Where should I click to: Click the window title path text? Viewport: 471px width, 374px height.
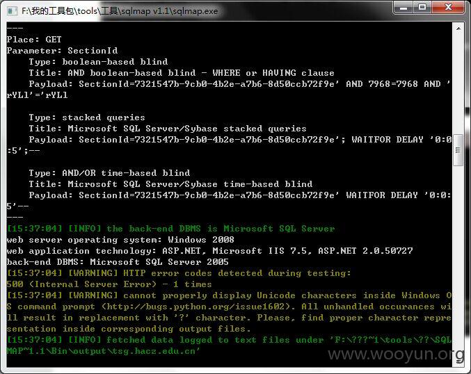[x=120, y=11]
